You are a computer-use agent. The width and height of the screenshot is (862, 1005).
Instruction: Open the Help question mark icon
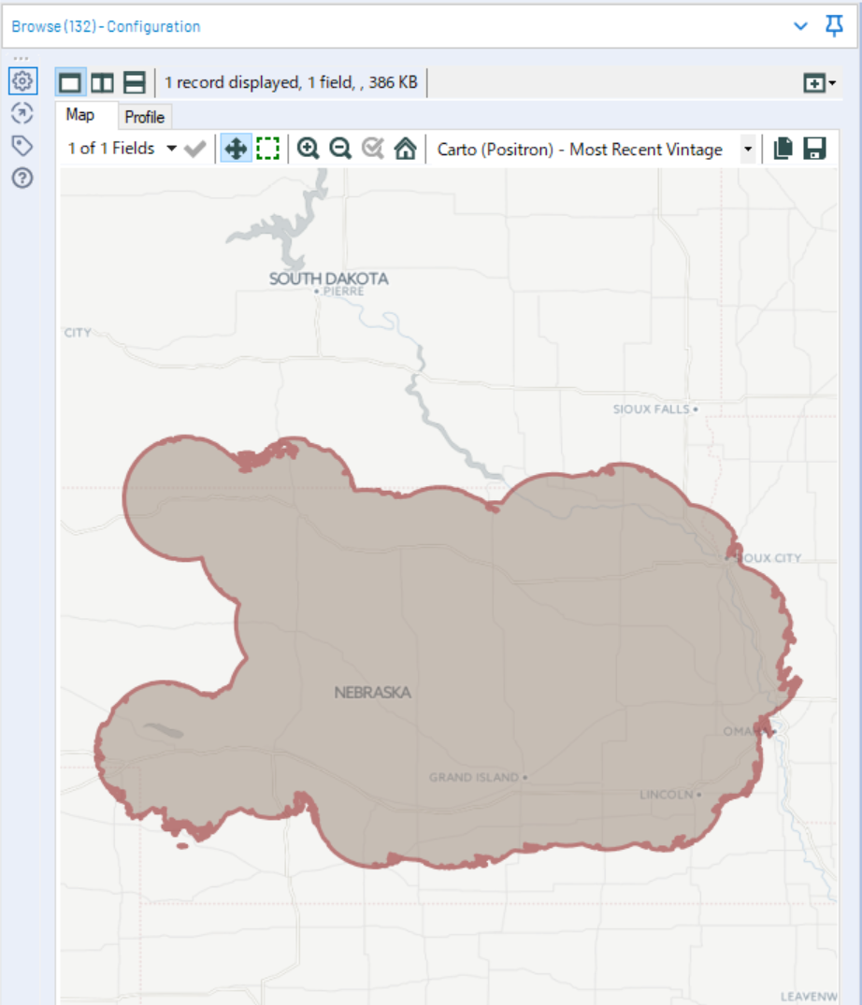(x=22, y=178)
